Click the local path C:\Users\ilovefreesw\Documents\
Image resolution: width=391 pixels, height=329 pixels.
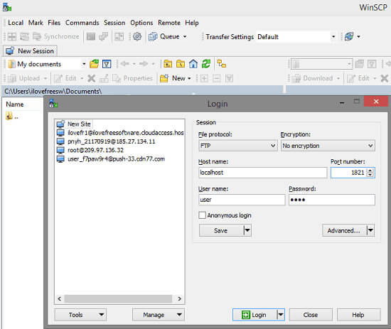pyautogui.click(x=53, y=92)
